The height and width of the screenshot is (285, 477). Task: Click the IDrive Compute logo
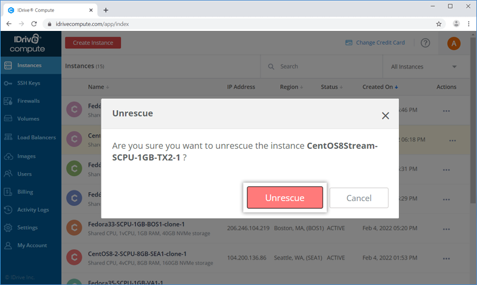tap(27, 43)
